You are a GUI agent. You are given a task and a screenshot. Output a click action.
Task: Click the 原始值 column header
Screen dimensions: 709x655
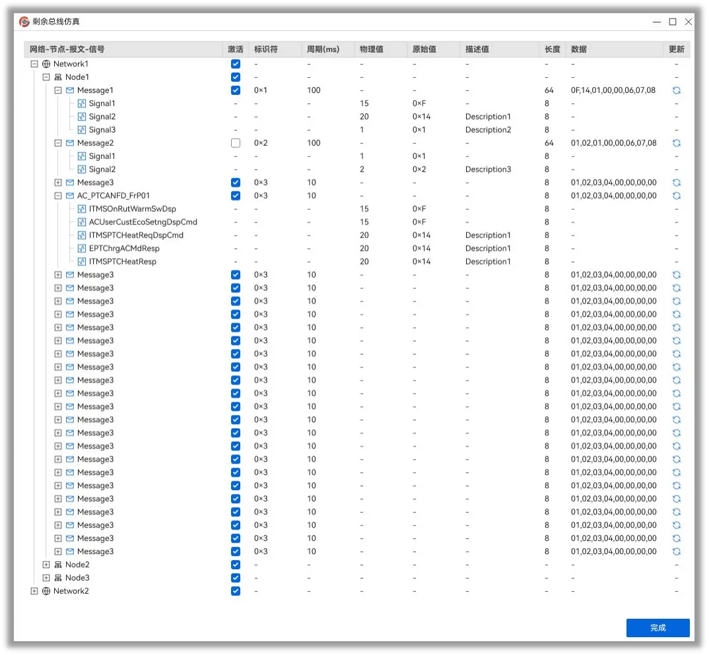click(x=434, y=49)
